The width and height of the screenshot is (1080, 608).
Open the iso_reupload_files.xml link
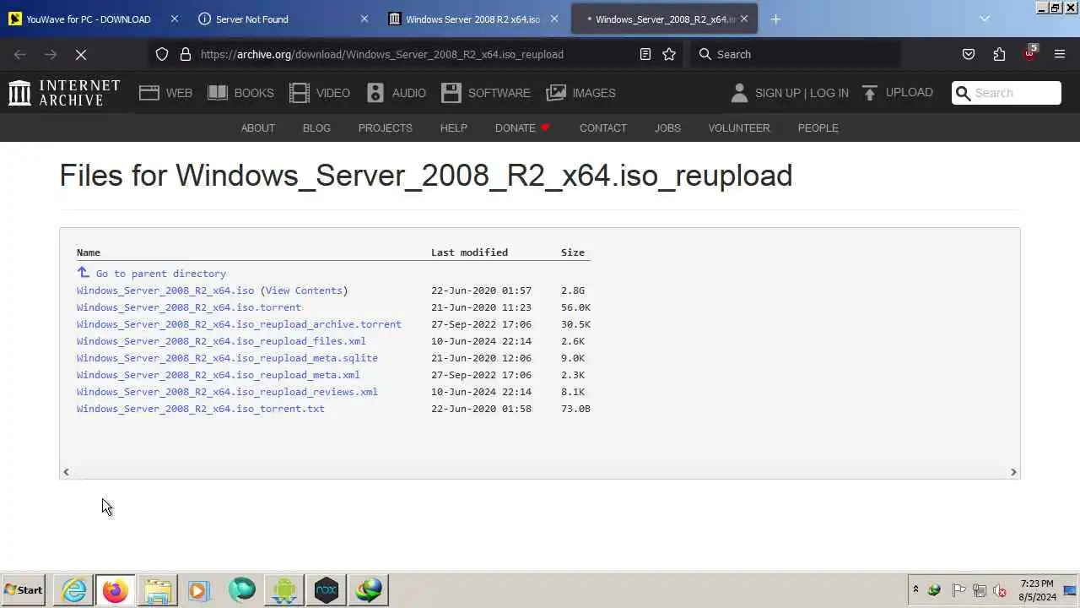[221, 341]
